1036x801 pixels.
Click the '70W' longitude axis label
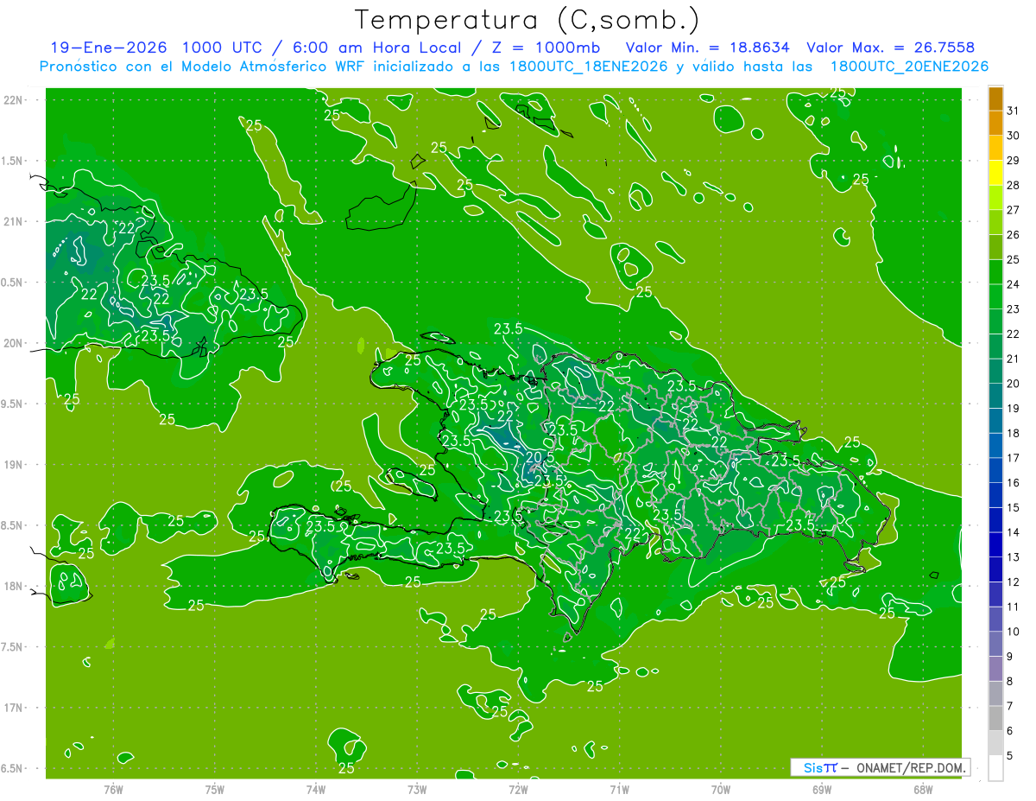[721, 789]
